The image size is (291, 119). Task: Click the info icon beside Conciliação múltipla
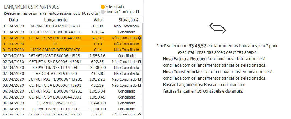click(138, 12)
